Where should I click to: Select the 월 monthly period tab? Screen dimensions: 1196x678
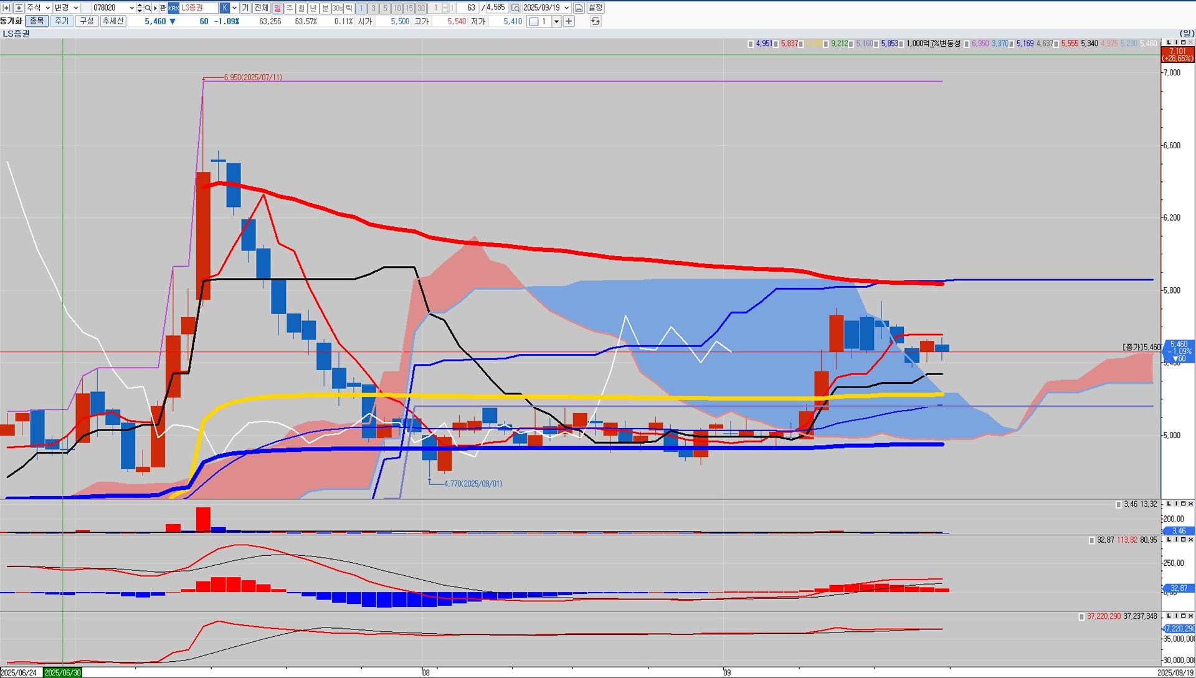(x=301, y=8)
